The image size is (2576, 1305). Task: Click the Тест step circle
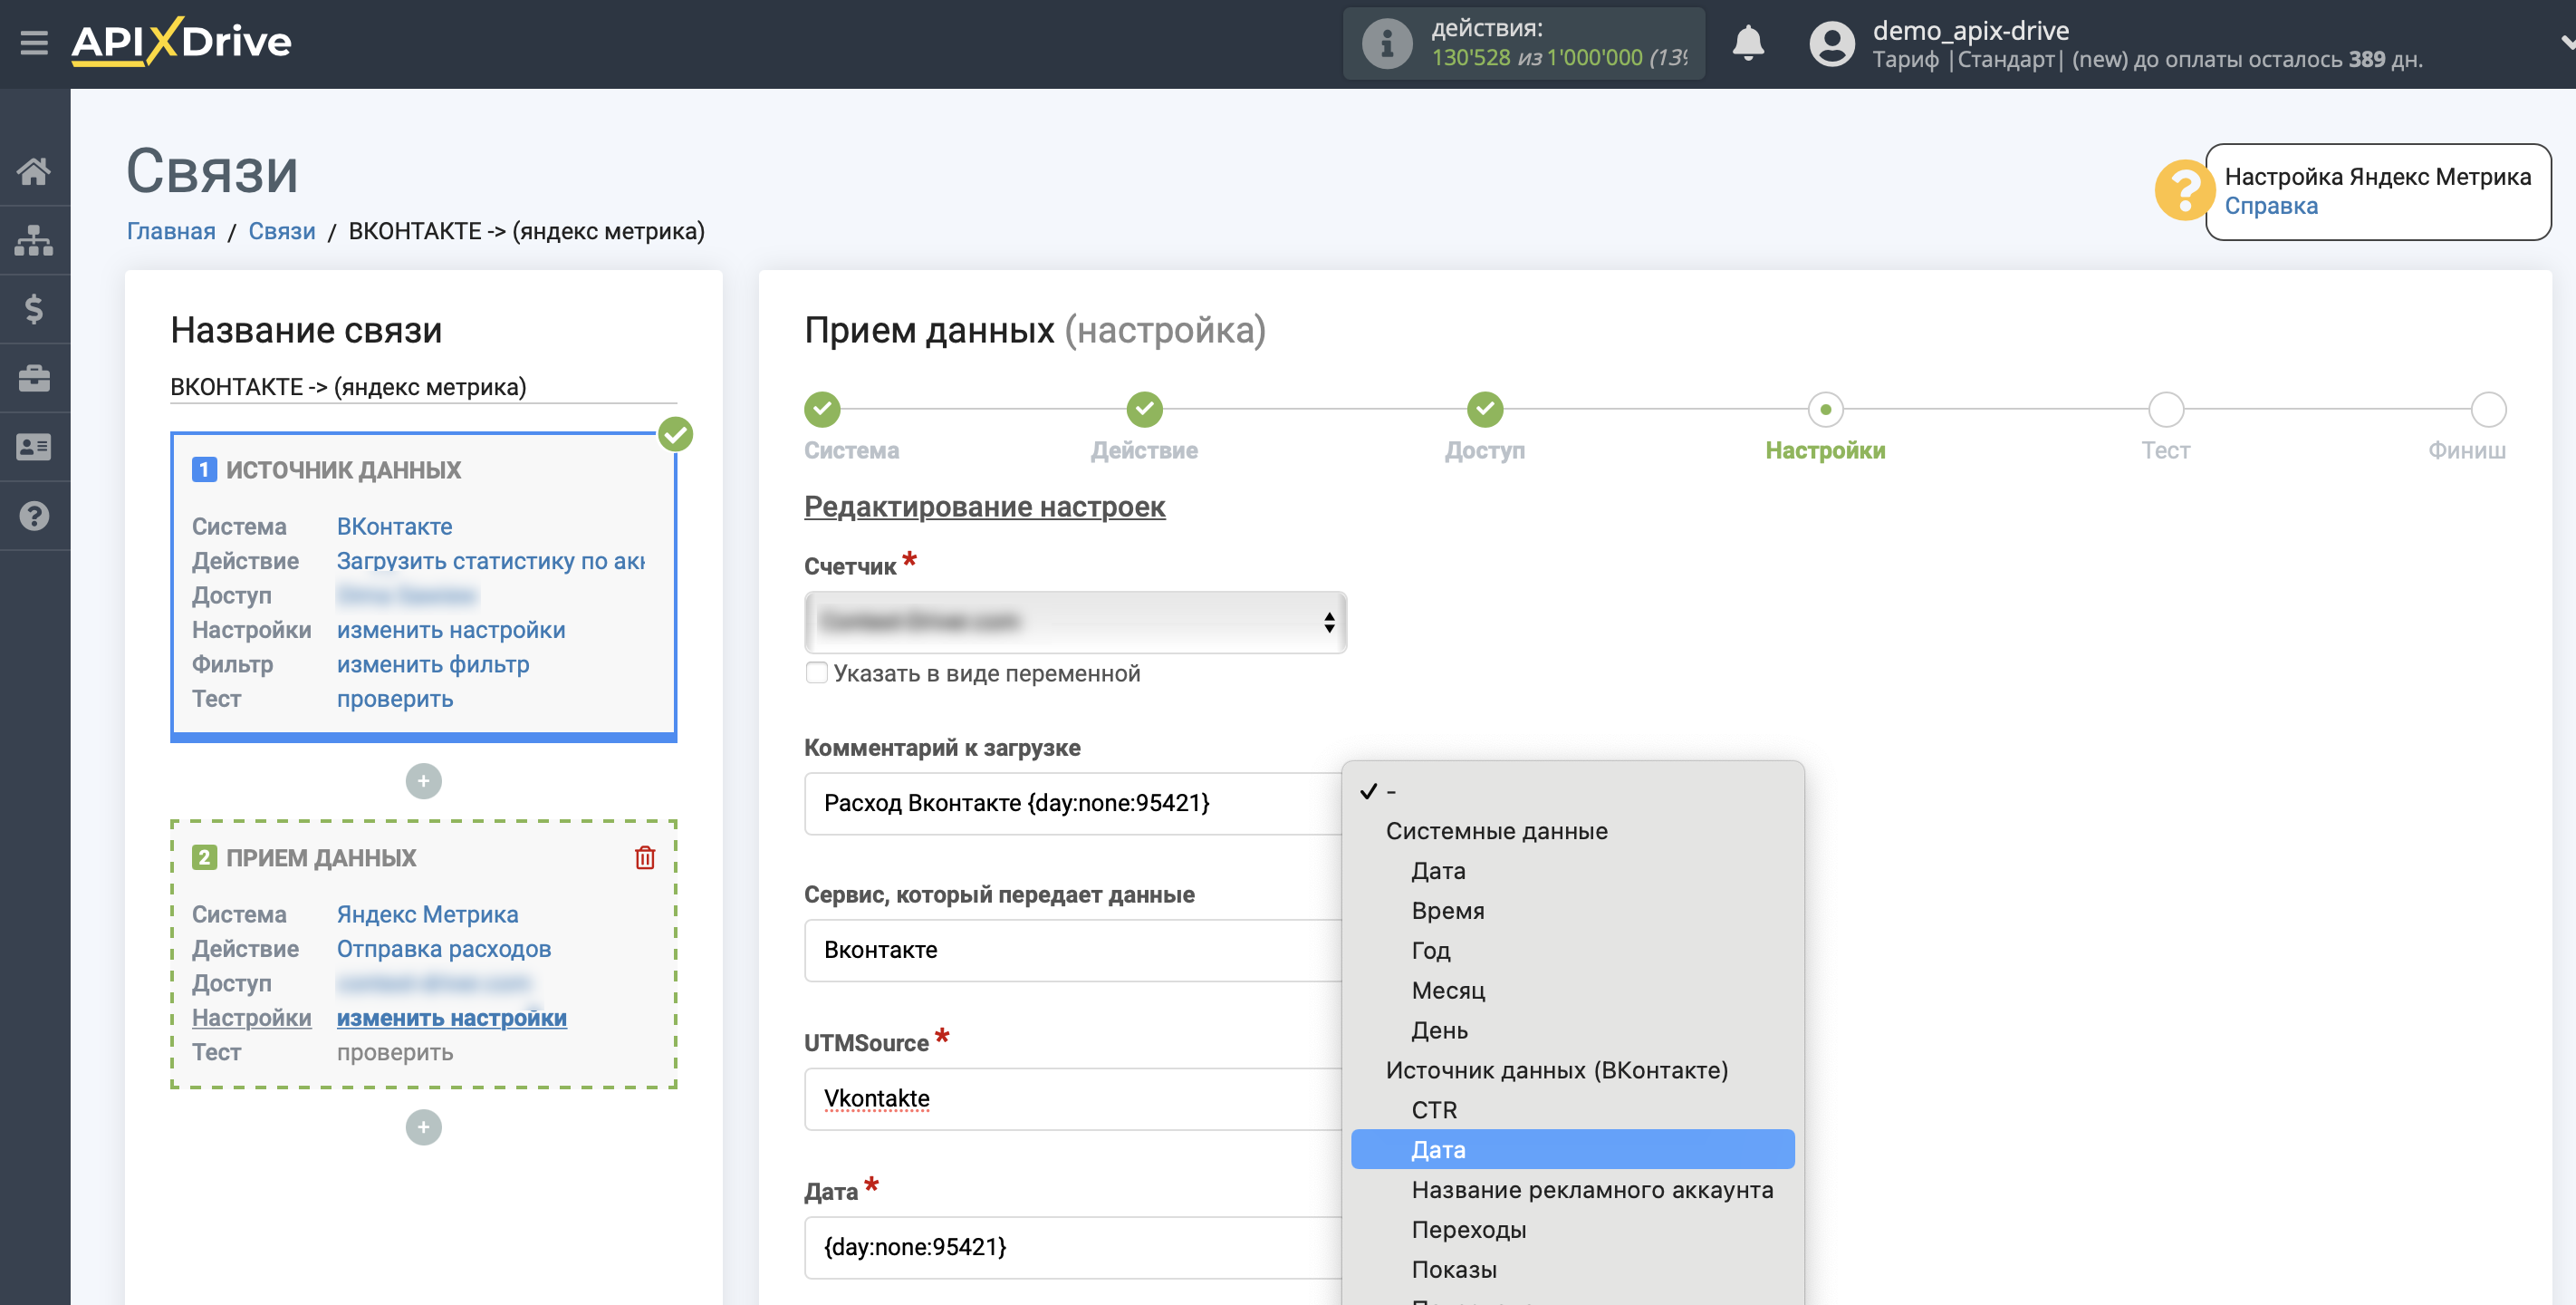pos(2166,409)
